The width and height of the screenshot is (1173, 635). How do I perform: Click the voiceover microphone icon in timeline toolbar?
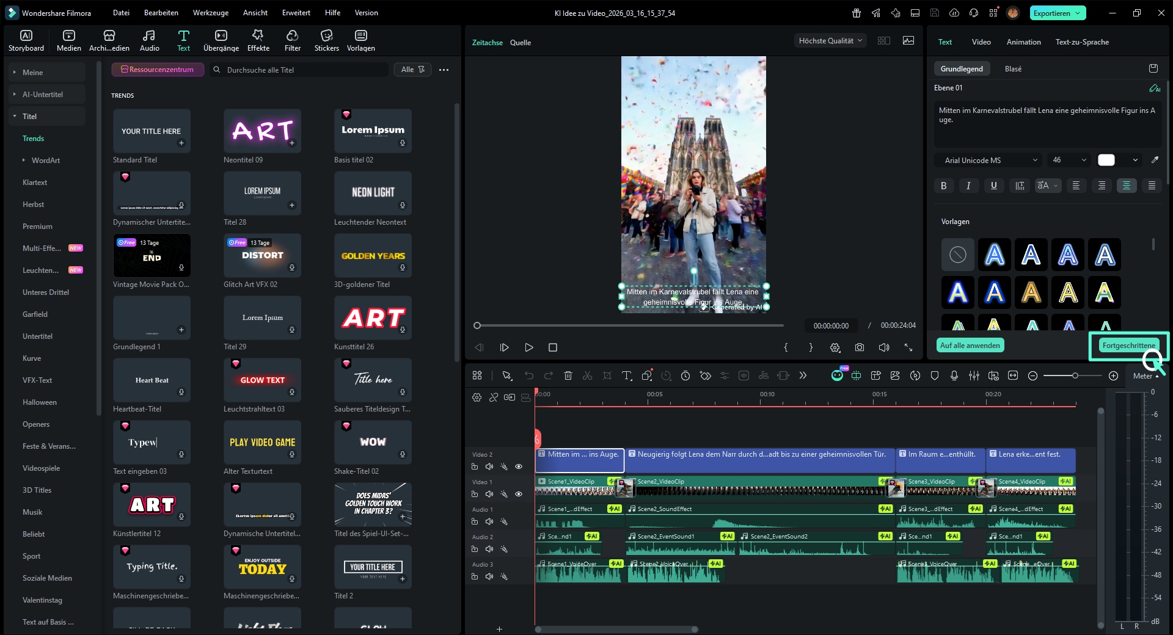coord(954,376)
